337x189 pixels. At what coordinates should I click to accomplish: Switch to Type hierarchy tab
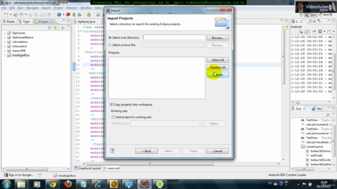tap(24, 22)
